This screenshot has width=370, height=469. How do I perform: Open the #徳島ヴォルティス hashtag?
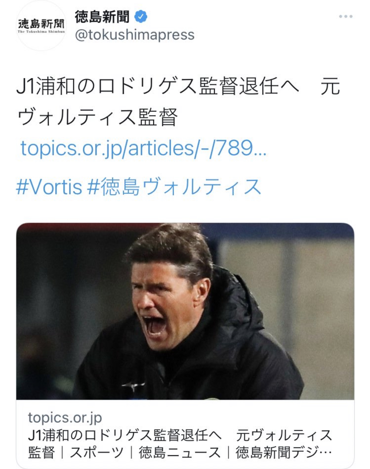174,187
